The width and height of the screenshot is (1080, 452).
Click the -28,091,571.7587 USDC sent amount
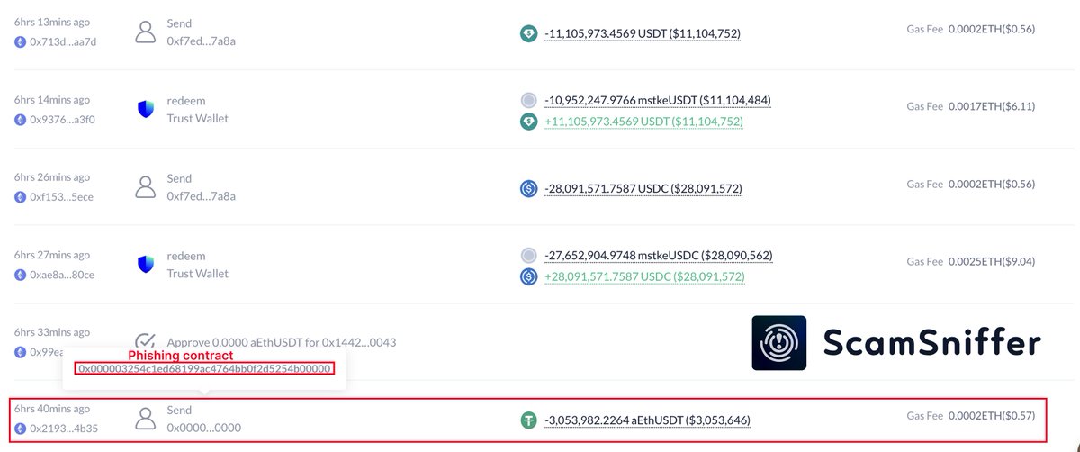[x=643, y=189]
